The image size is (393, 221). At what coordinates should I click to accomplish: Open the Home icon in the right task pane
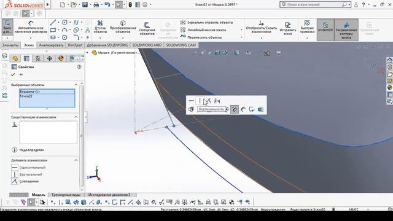[390, 60]
